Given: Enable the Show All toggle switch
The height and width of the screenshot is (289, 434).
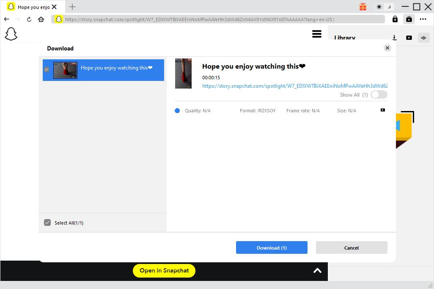Looking at the screenshot, I should [379, 94].
